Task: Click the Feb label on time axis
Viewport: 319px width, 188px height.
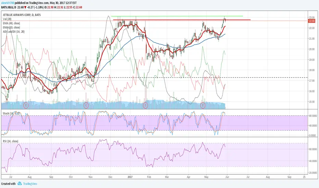Action: pos(149,177)
